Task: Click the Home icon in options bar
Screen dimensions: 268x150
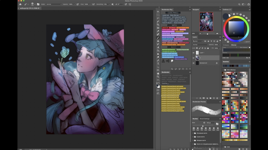Action: tap(20, 4)
